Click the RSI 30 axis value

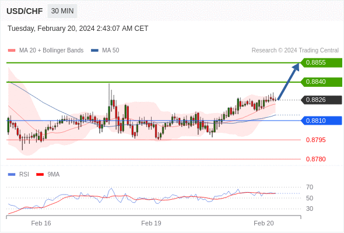tap(310, 209)
